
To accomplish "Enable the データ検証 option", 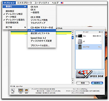I will 15,17.
